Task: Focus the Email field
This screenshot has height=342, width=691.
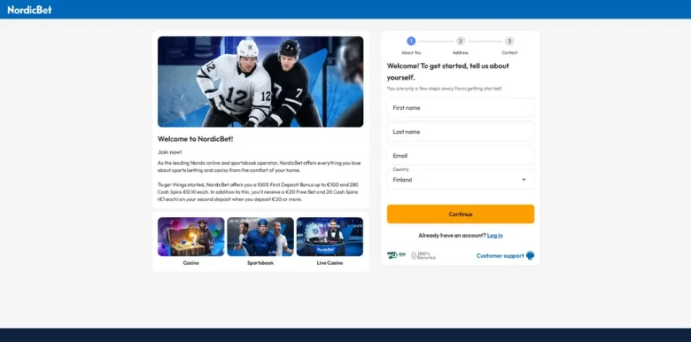Action: 461,156
